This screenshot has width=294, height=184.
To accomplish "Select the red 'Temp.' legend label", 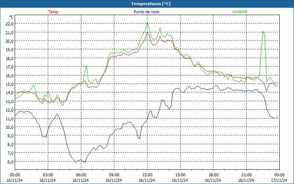I will [54, 12].
